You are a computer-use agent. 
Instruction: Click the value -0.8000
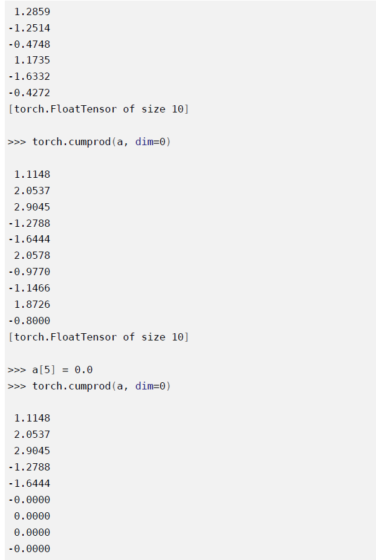pyautogui.click(x=29, y=321)
